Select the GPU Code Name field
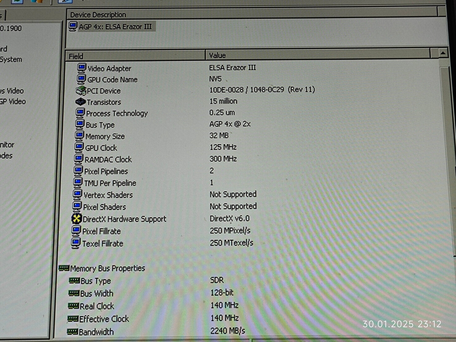 point(112,79)
